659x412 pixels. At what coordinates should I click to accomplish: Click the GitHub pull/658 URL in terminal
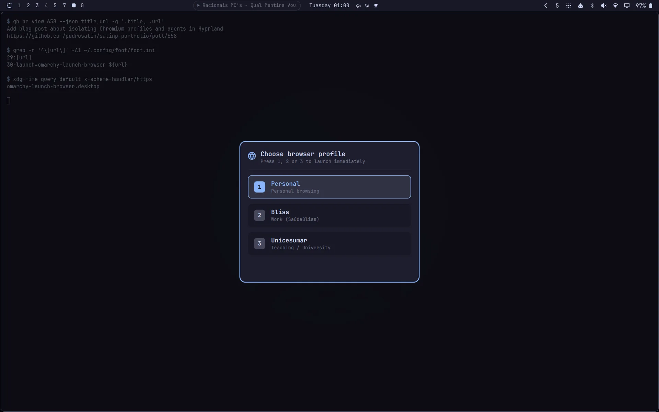click(92, 36)
